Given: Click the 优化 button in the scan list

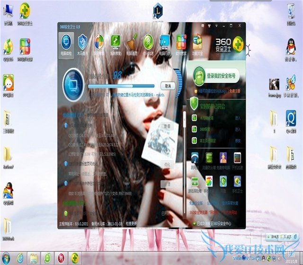Looking at the screenshot, I should coord(167,165).
